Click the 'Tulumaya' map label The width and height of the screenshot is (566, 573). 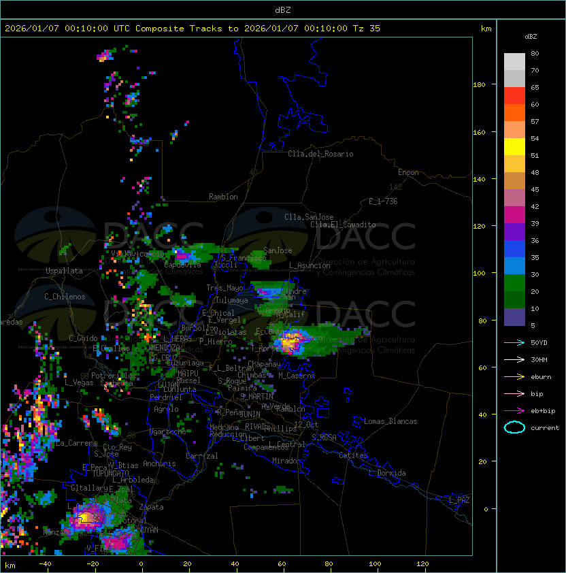coord(232,300)
